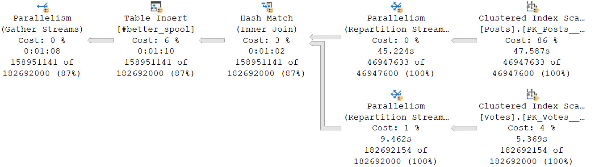The image size is (595, 167).
Task: Select the 0:01:10 Table Insert time
Action: pyautogui.click(x=156, y=51)
